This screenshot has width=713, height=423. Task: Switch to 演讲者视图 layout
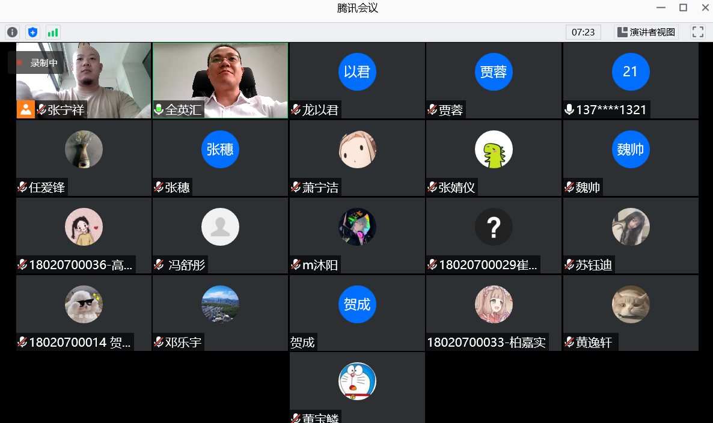click(646, 32)
